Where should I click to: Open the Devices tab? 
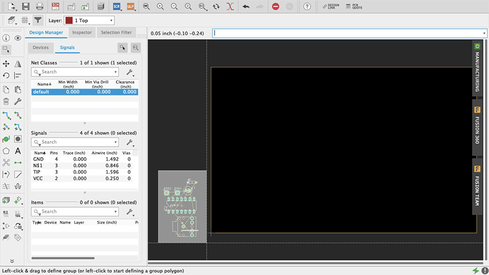[x=40, y=47]
